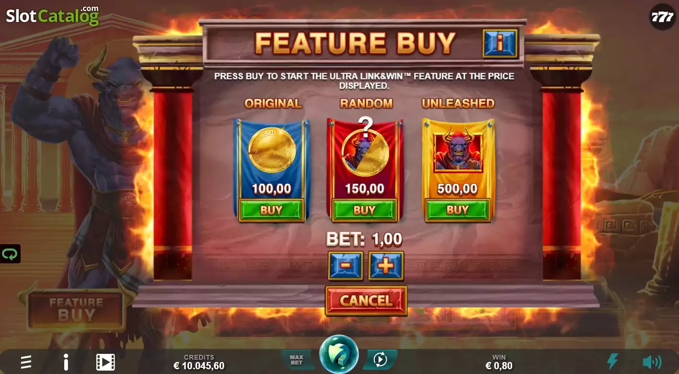Click the SlotCatalog.com logo
679x374 pixels.
(x=53, y=16)
